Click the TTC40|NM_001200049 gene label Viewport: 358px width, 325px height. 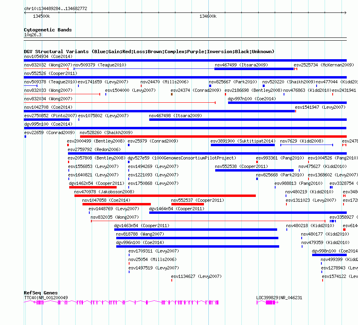click(46, 298)
